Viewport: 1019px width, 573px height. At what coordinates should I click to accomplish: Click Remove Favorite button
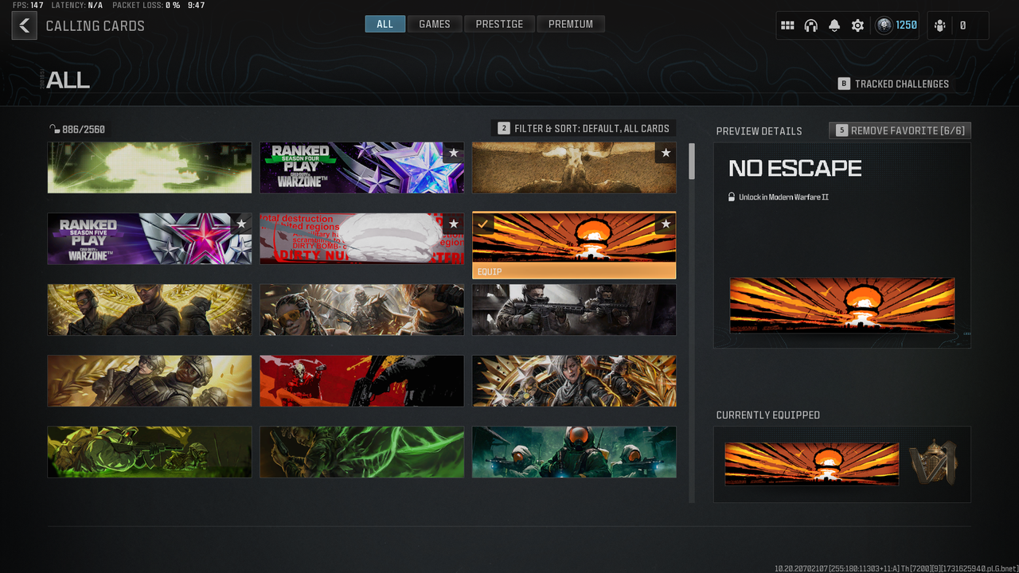pyautogui.click(x=900, y=131)
